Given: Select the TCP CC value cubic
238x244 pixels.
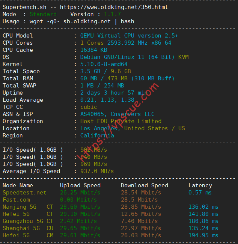Looking at the screenshot, I should coord(89,107).
